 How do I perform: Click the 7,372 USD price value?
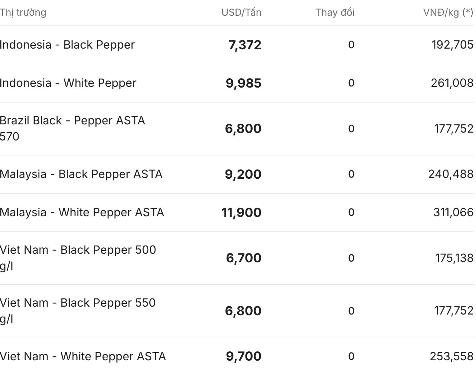coord(245,45)
